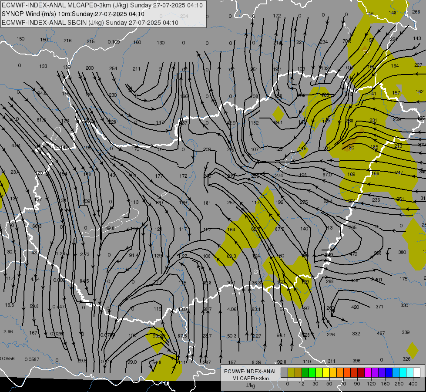The width and height of the screenshot is (426, 392).
Task: Click the map value '254'
Action: coord(113,68)
